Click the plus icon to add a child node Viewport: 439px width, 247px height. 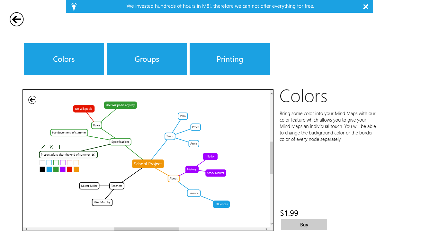pos(59,147)
